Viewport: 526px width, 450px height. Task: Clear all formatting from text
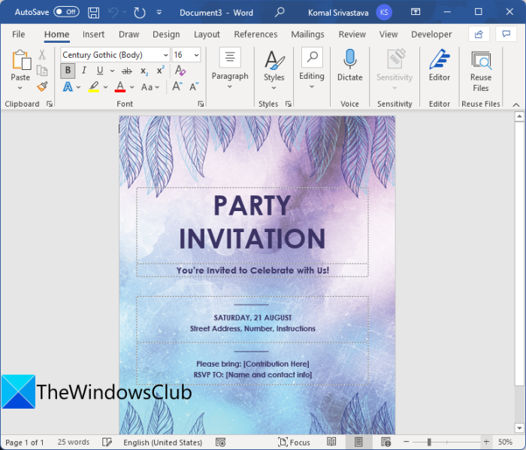click(180, 71)
